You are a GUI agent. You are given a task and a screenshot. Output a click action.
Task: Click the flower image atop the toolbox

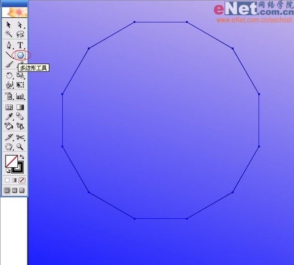click(x=15, y=12)
